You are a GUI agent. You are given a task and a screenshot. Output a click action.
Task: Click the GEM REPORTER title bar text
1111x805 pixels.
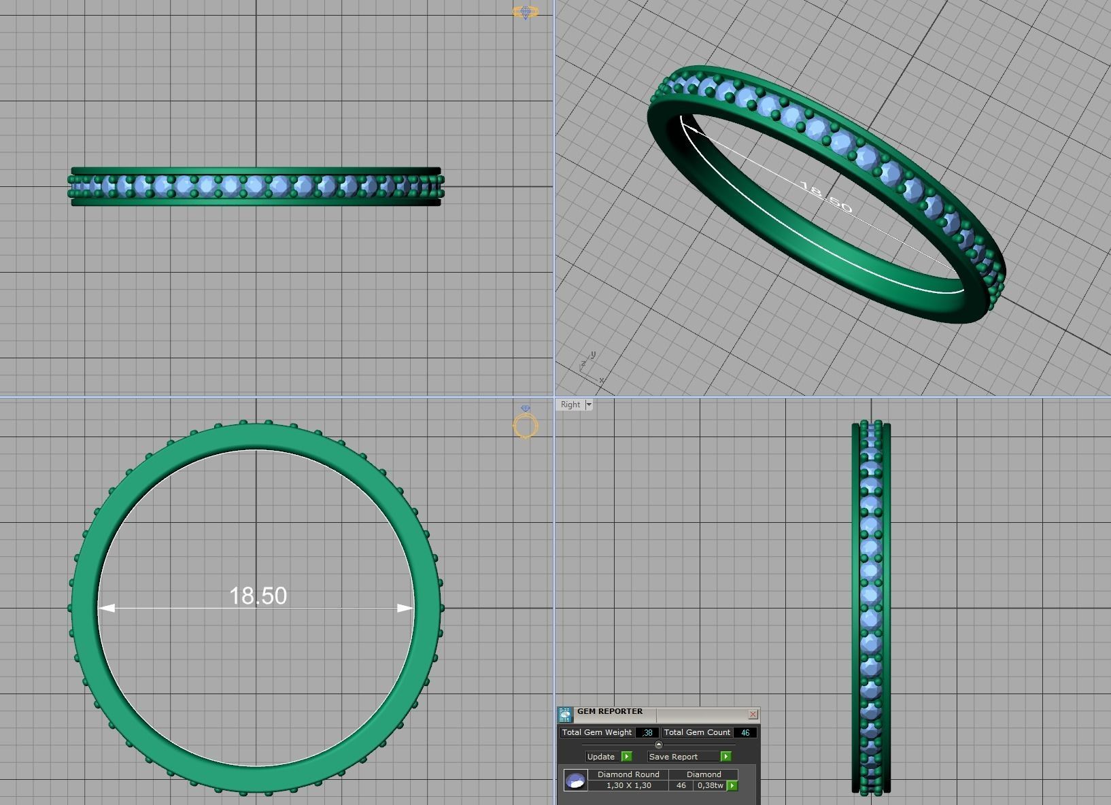(610, 711)
